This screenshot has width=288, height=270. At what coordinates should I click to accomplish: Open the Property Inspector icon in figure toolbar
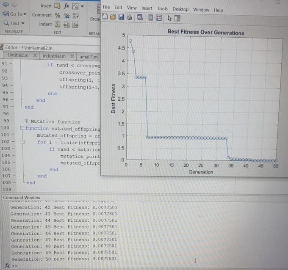[177, 18]
